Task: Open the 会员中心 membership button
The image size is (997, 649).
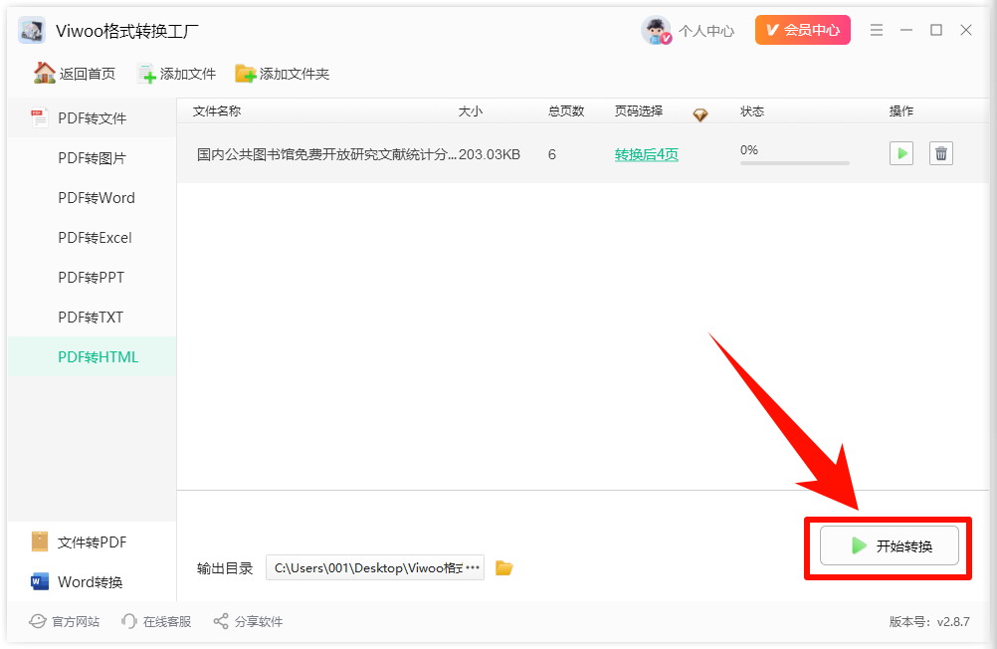Action: tap(802, 30)
